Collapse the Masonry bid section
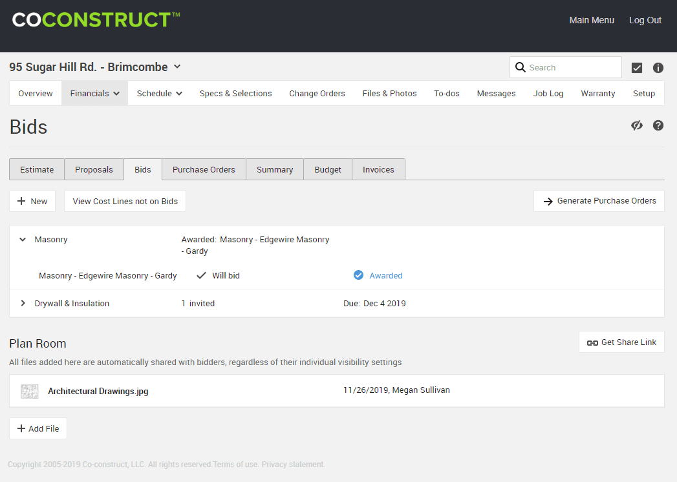 point(23,239)
